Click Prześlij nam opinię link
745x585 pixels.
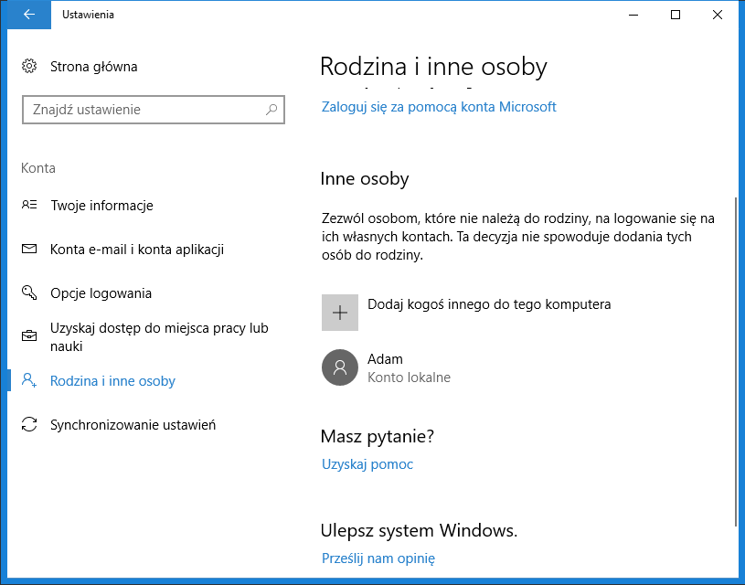378,558
